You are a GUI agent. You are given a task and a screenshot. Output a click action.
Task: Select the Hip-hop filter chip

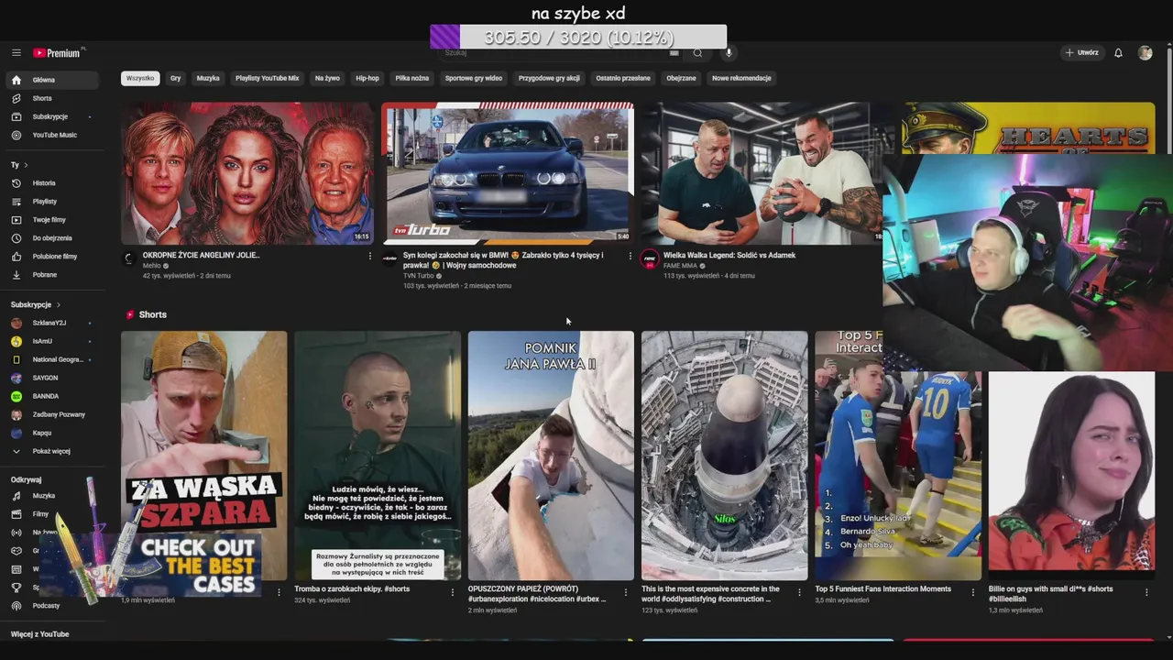[367, 78]
